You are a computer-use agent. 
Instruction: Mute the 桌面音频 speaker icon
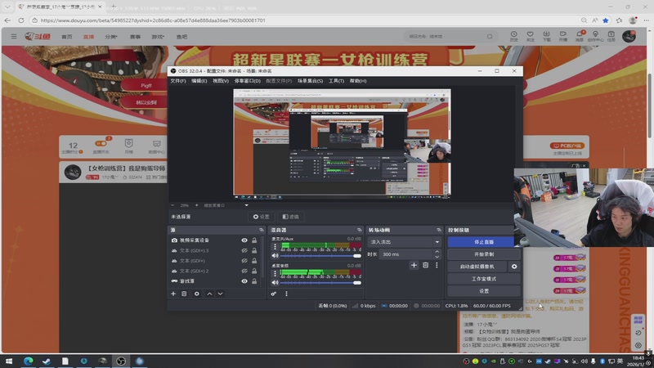(275, 282)
